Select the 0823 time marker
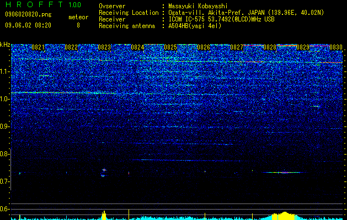The width and height of the screenshot is (347, 220). pyautogui.click(x=104, y=47)
